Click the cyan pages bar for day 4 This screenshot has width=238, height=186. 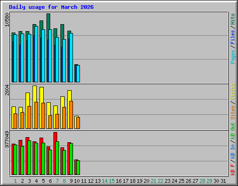pos(36,54)
